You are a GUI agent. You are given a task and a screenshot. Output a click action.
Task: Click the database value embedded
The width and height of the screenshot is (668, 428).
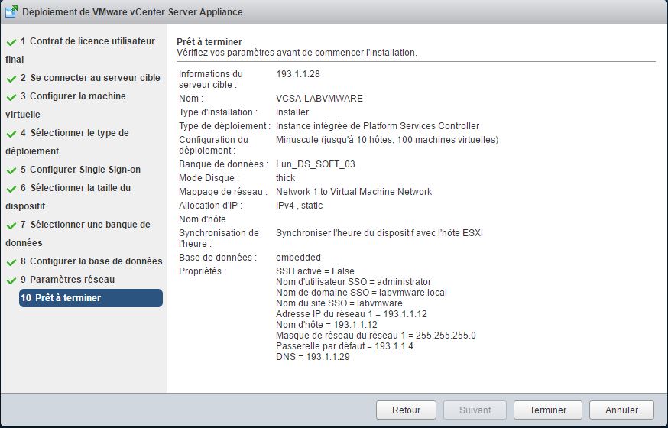pos(298,258)
